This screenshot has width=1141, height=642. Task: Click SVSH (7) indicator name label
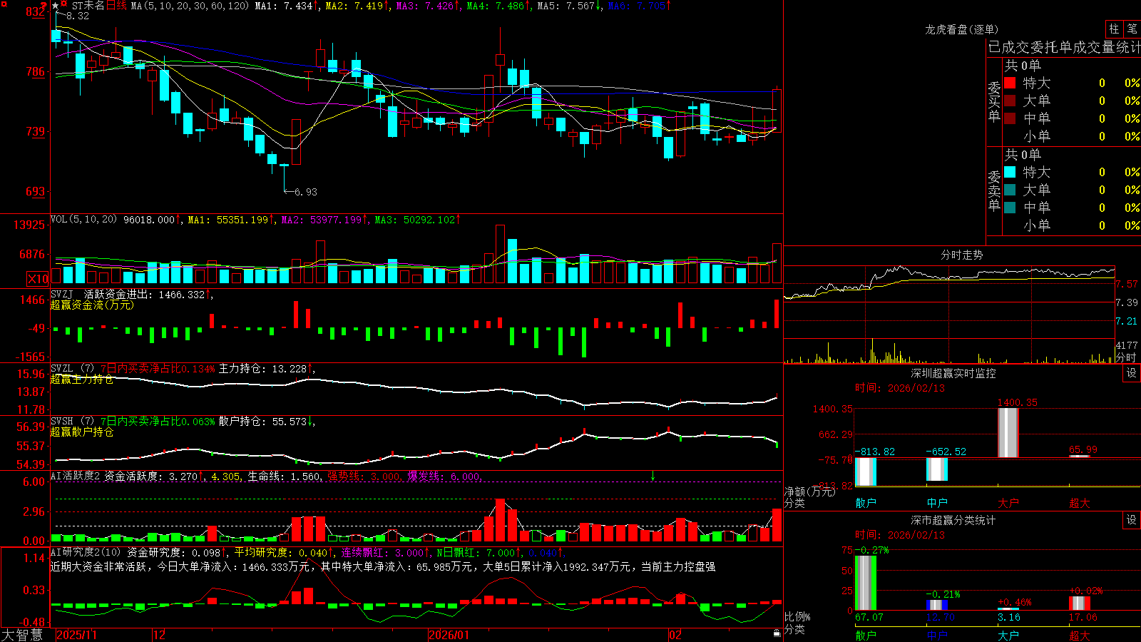pyautogui.click(x=72, y=422)
